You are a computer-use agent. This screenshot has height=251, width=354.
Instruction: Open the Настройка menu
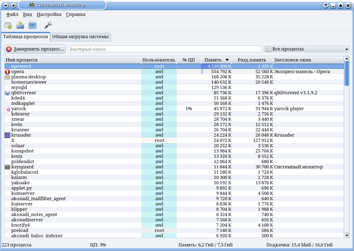coord(49,14)
